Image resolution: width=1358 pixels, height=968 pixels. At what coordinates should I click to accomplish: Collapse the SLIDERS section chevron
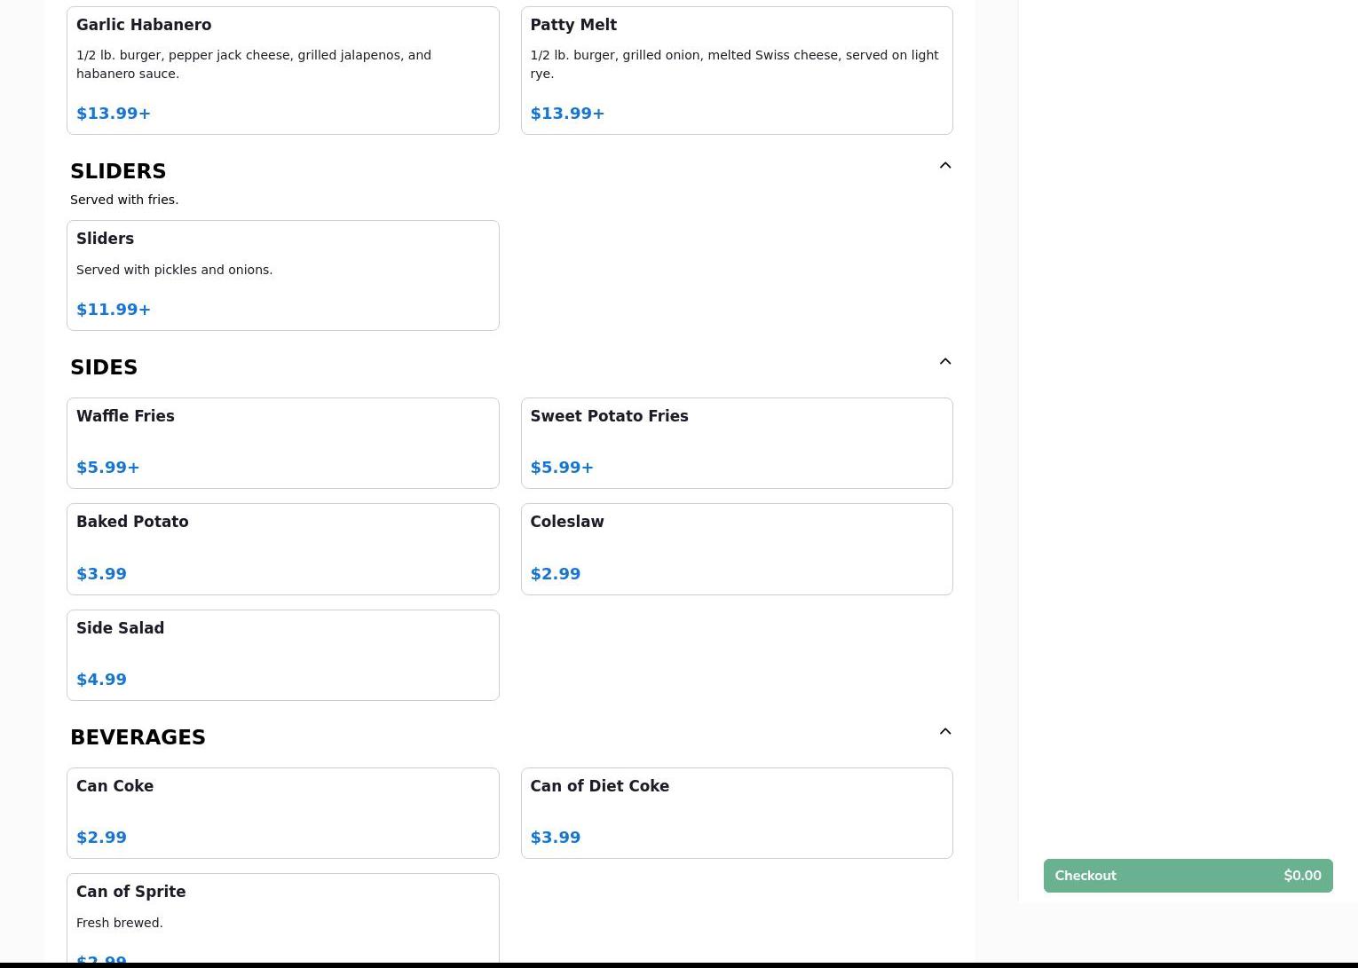point(944,166)
